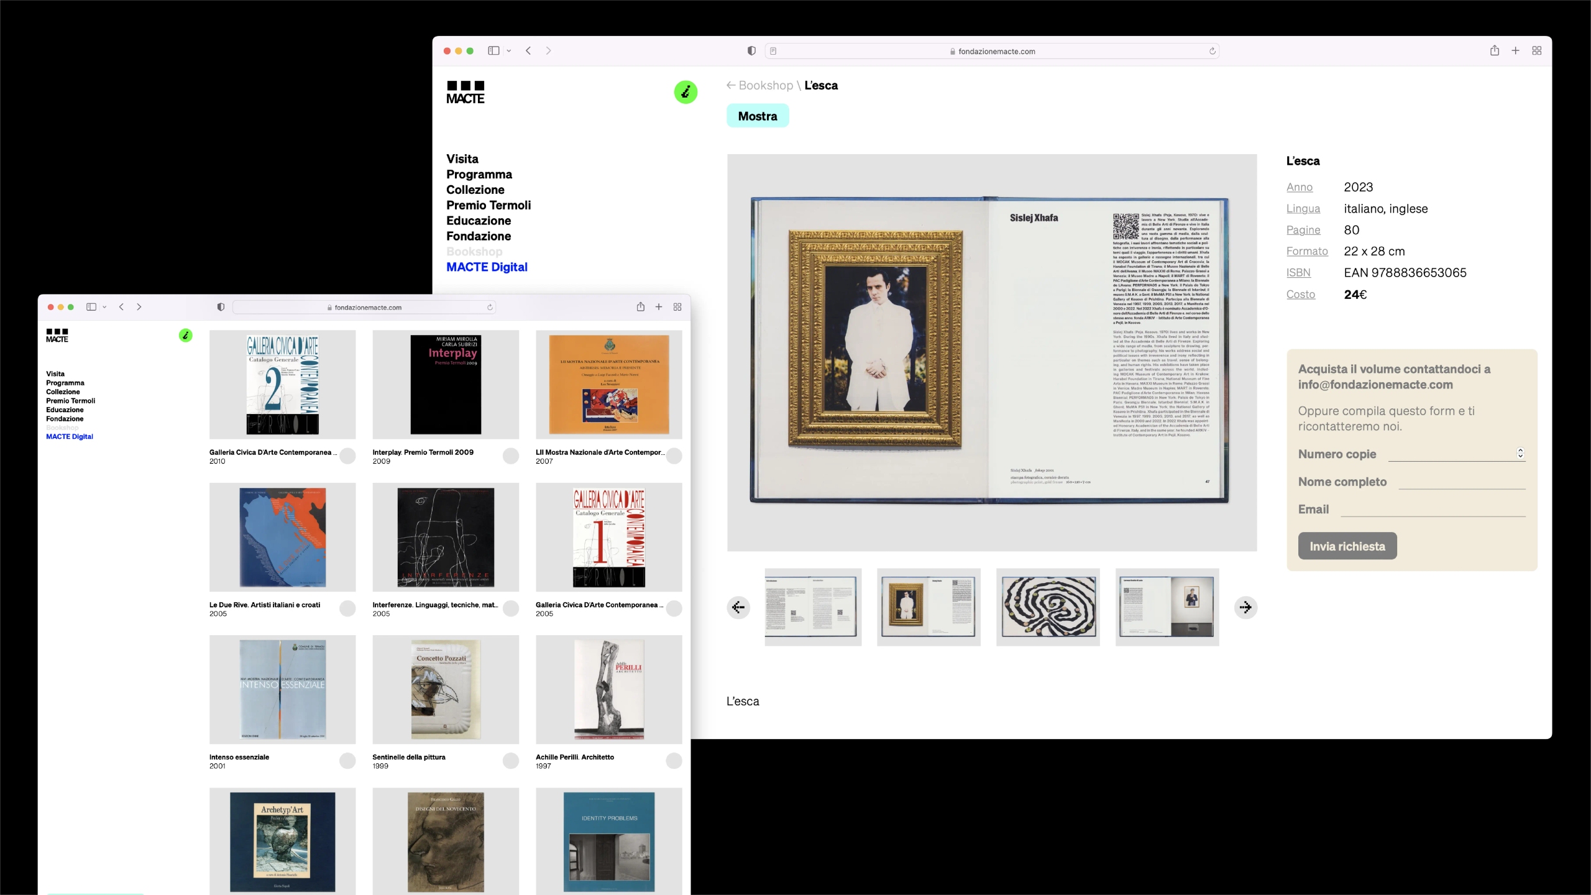
Task: Toggle the sidebar in the small Safari window
Action: click(91, 307)
